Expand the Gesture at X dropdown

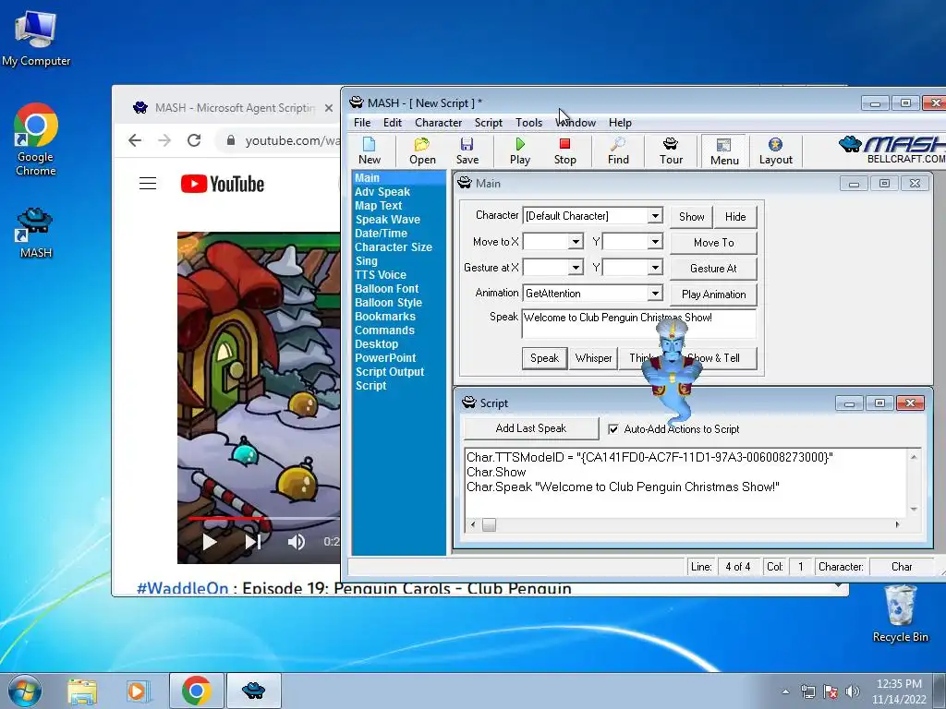576,267
